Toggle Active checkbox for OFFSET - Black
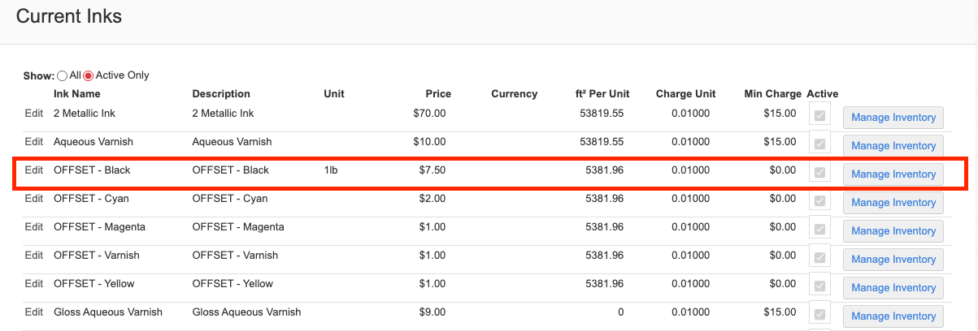This screenshot has width=978, height=331. [819, 173]
